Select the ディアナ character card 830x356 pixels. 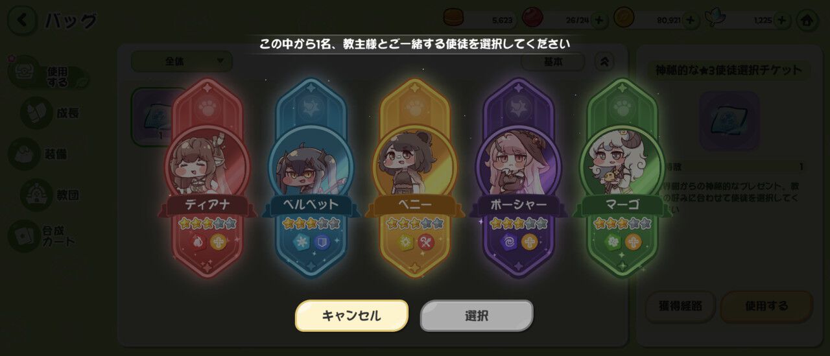pos(207,176)
